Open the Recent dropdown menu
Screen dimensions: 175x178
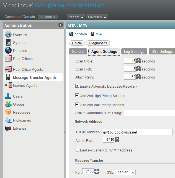click(x=76, y=17)
